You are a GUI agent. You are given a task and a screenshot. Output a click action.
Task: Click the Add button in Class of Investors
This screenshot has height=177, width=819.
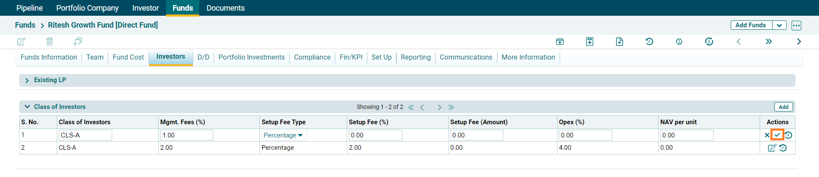tap(783, 107)
